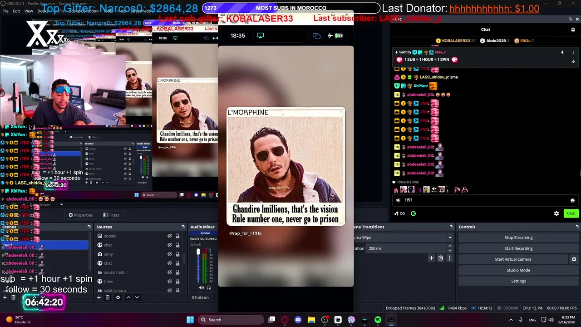Open source Filters button

[x=111, y=215]
